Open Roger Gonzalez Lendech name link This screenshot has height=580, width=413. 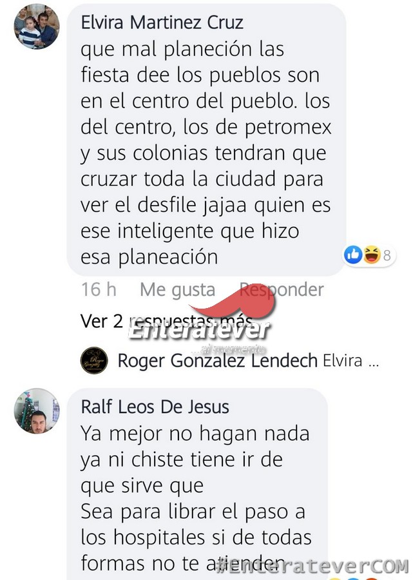[217, 361]
